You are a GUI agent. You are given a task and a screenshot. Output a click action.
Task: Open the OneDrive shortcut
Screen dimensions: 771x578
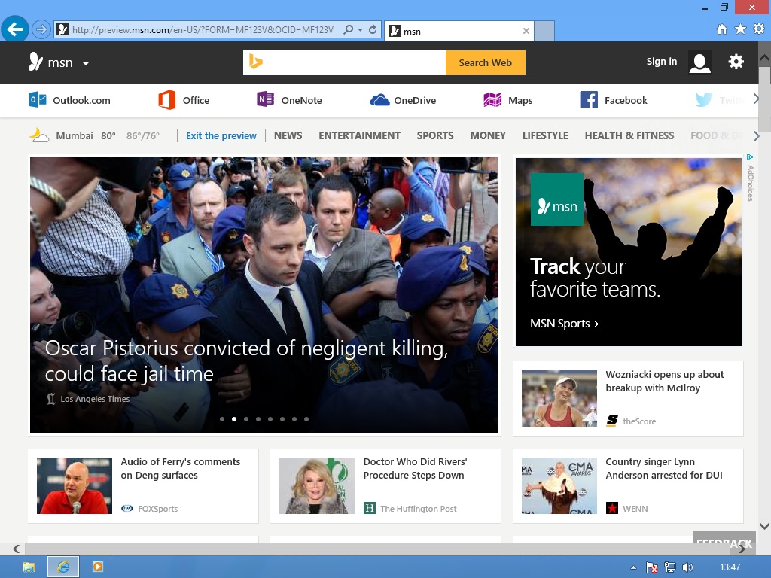click(403, 100)
